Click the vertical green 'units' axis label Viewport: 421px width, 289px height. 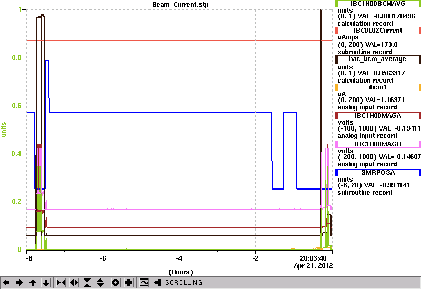coord(4,129)
